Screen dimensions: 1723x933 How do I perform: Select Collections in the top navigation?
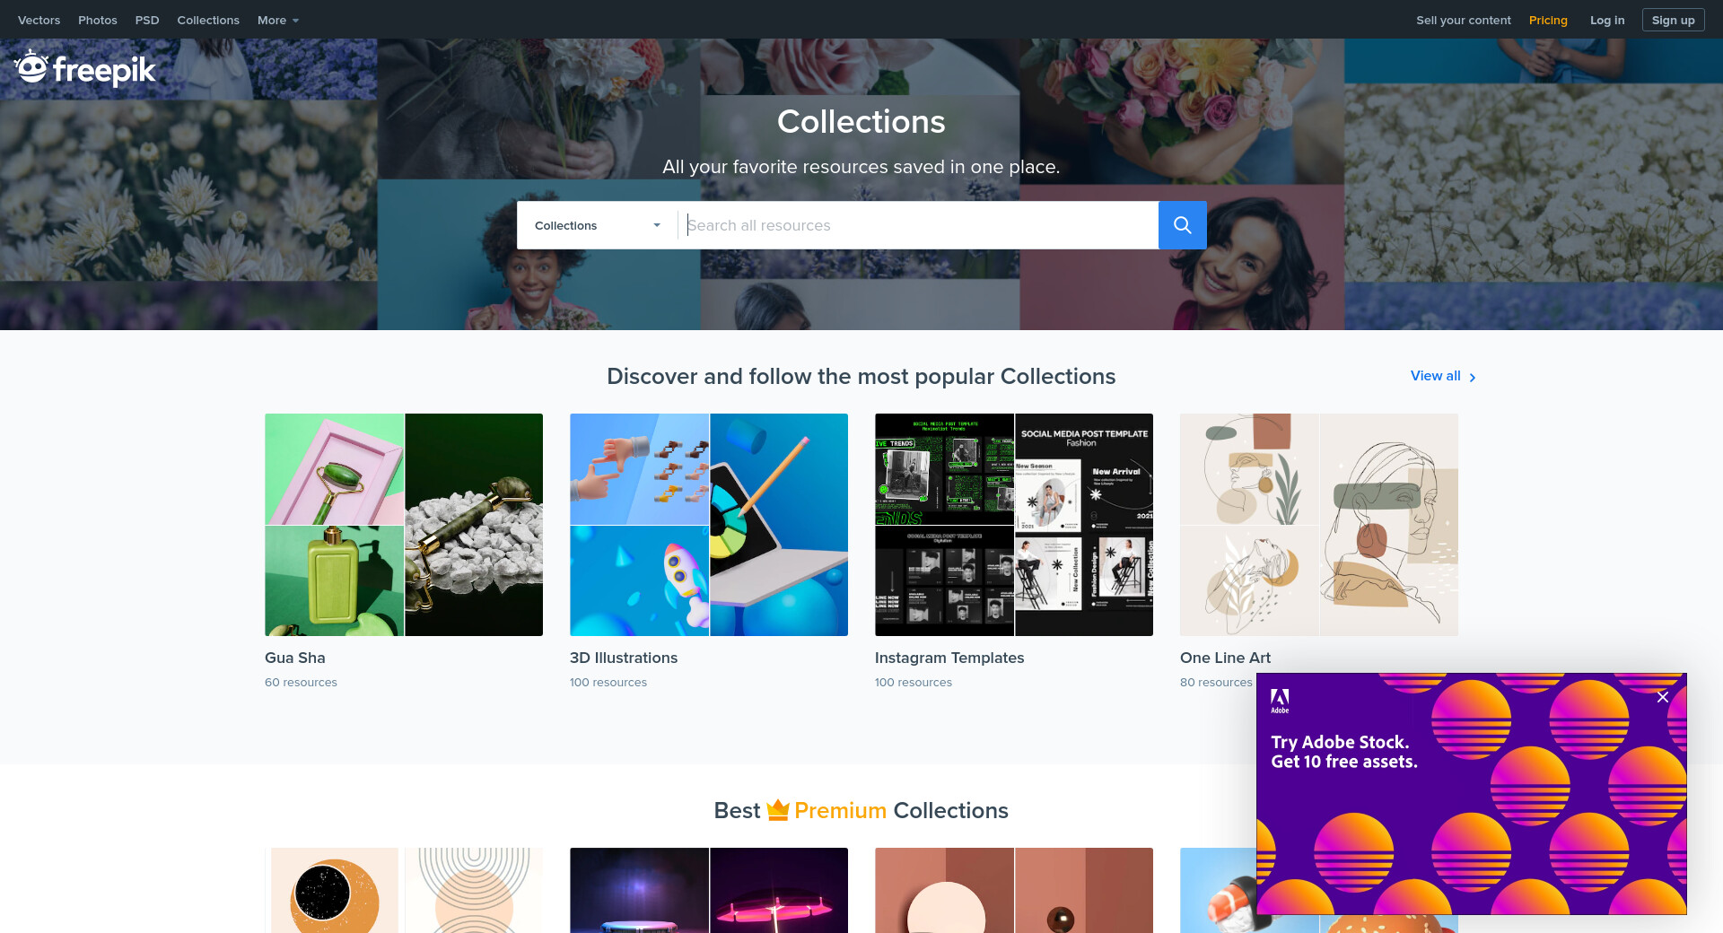(x=208, y=20)
